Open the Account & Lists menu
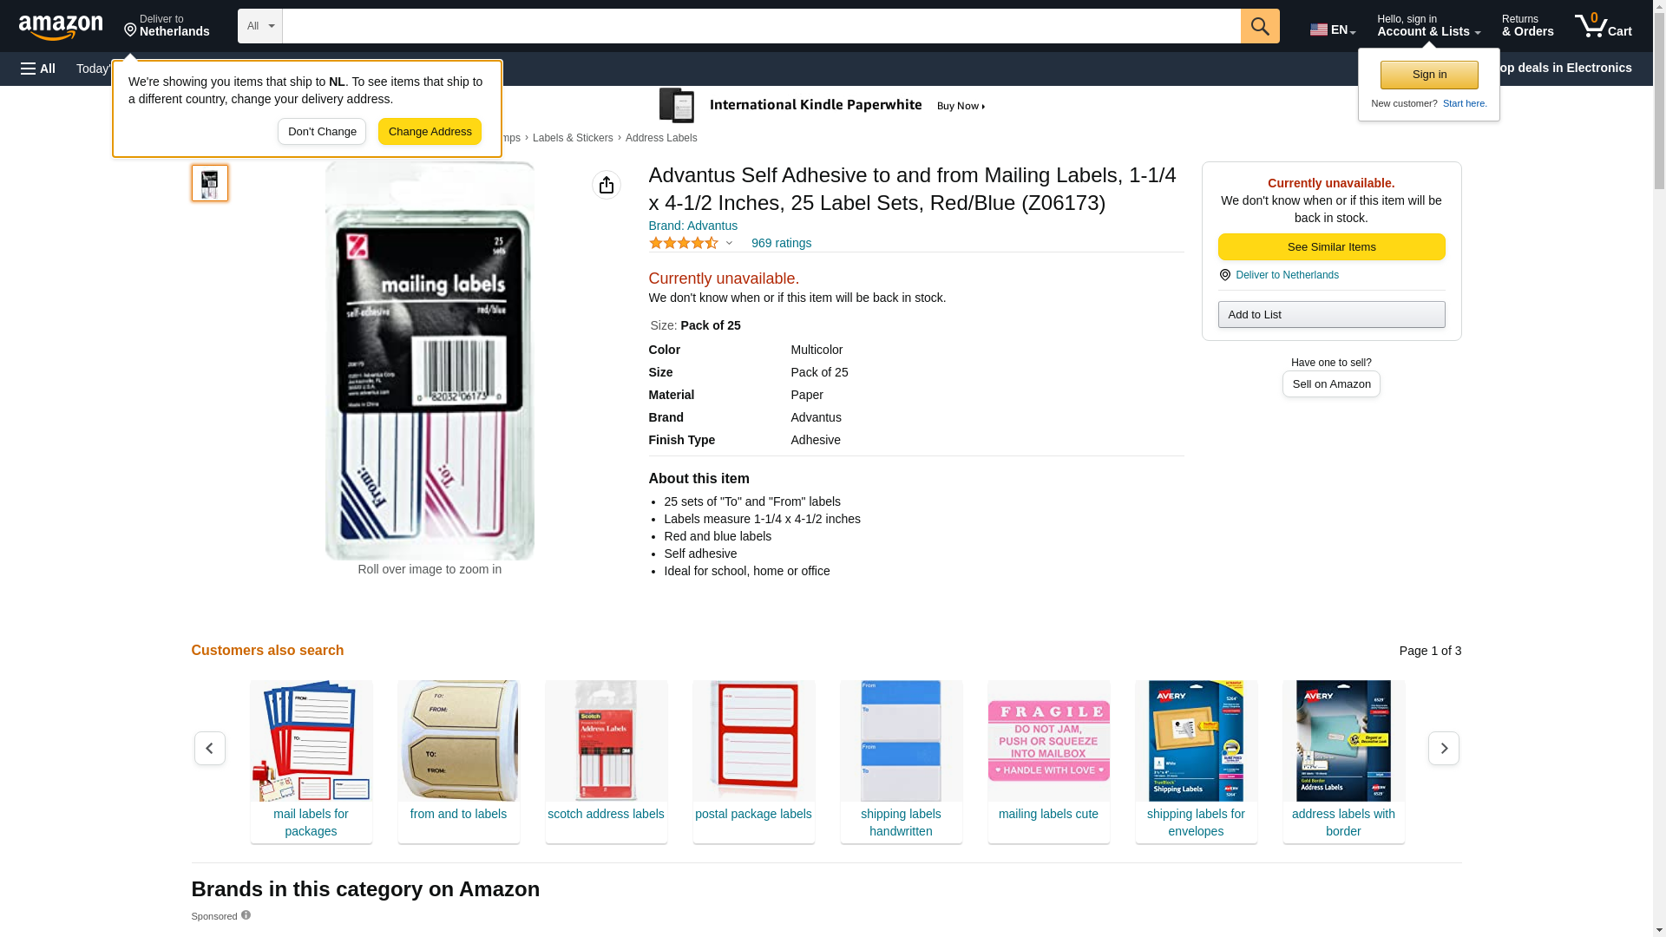 click(1428, 26)
